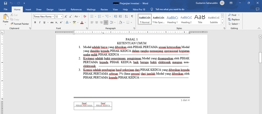Switch to the Insert tab
Image resolution: width=262 pixels, height=114 pixels.
[28, 10]
